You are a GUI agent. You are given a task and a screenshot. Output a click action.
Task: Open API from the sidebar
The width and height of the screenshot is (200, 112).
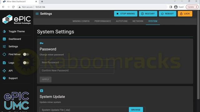11,71
